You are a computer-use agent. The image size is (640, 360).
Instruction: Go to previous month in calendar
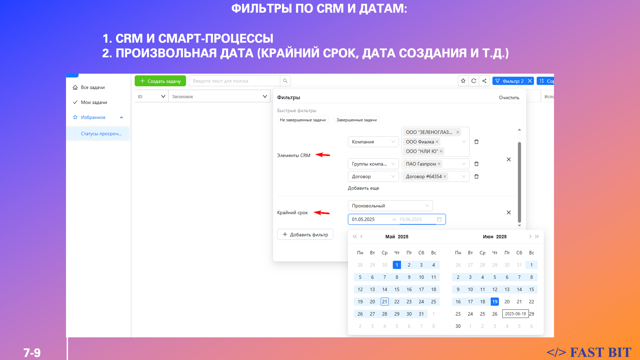[362, 237]
